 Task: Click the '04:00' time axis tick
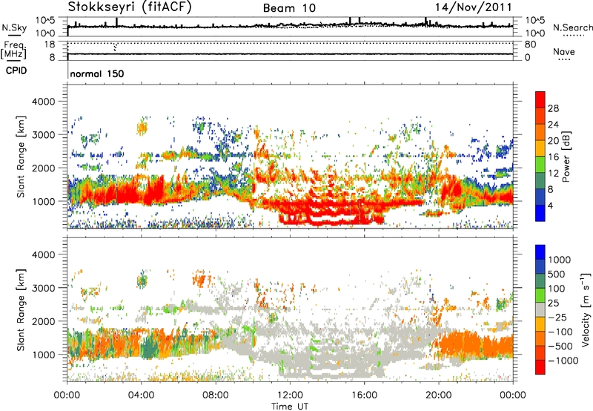(142, 395)
